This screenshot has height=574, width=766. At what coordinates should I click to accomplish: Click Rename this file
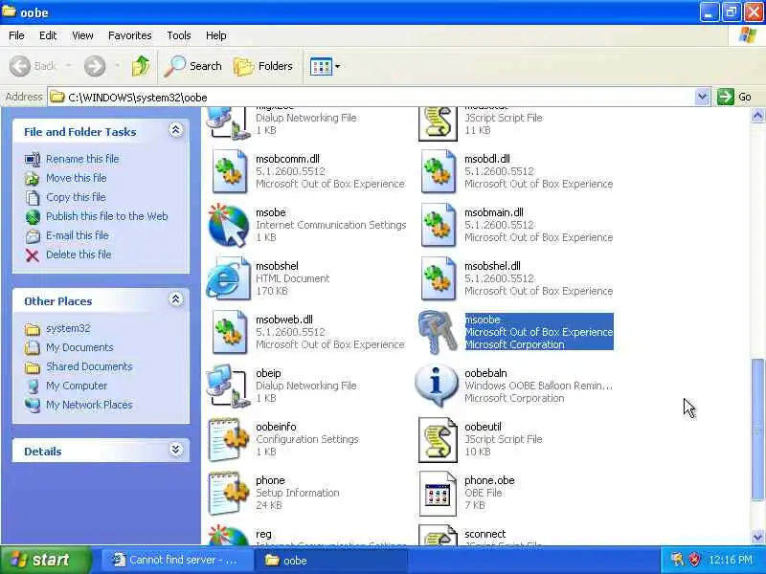coord(82,159)
